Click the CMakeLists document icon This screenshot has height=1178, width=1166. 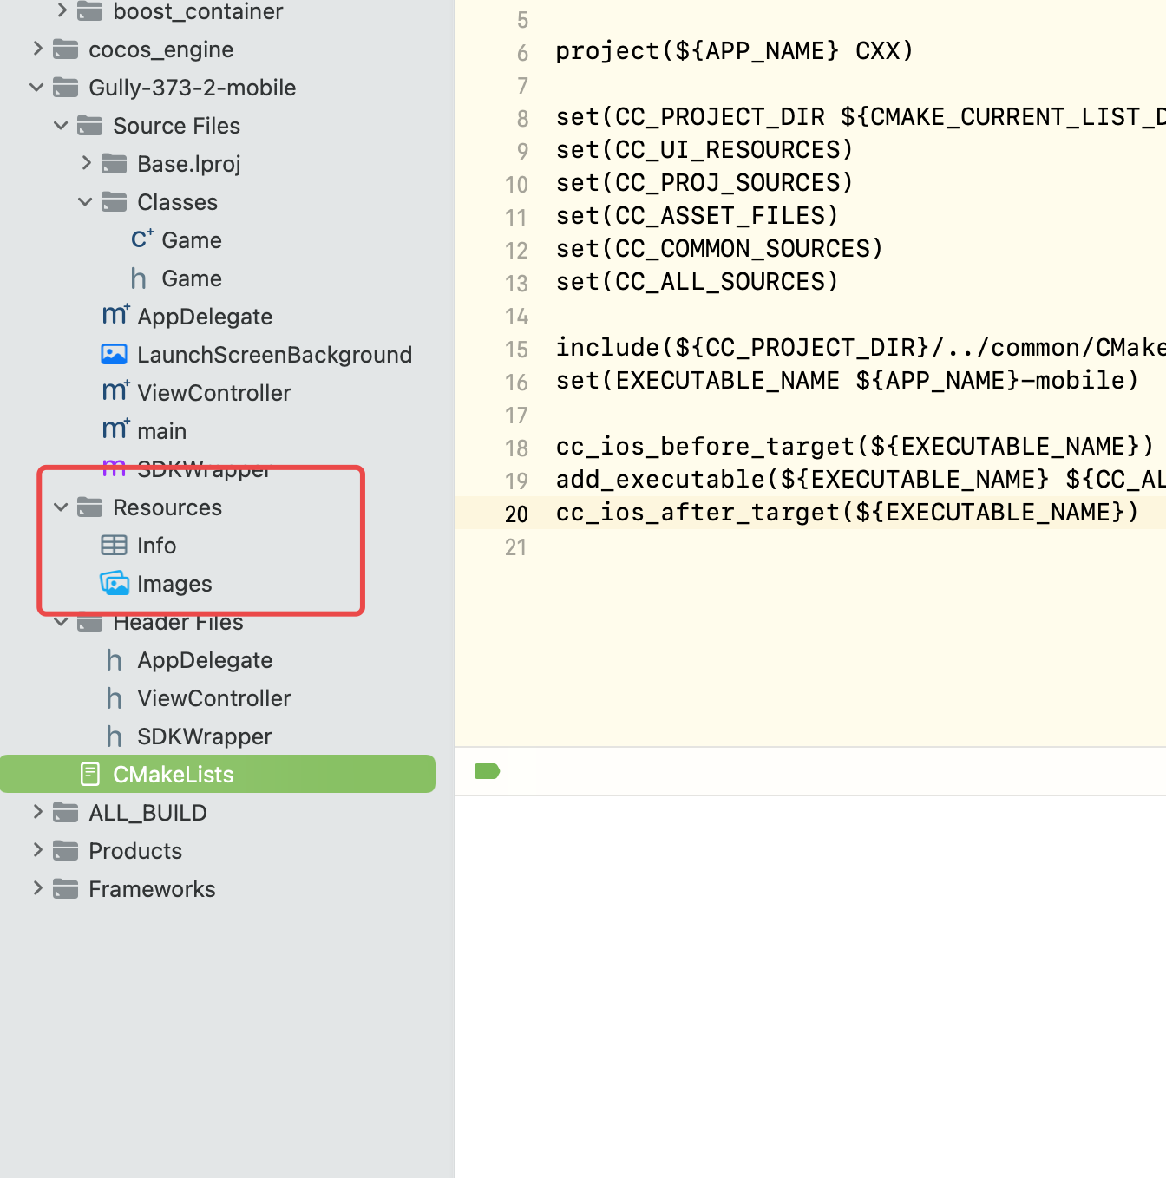(90, 774)
